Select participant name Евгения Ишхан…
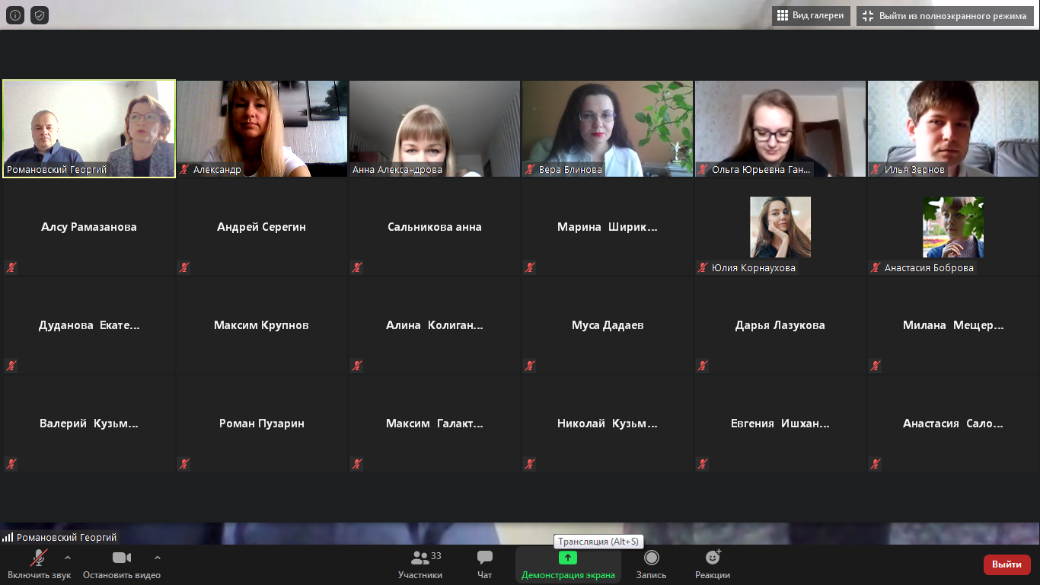1040x585 pixels. coord(780,424)
